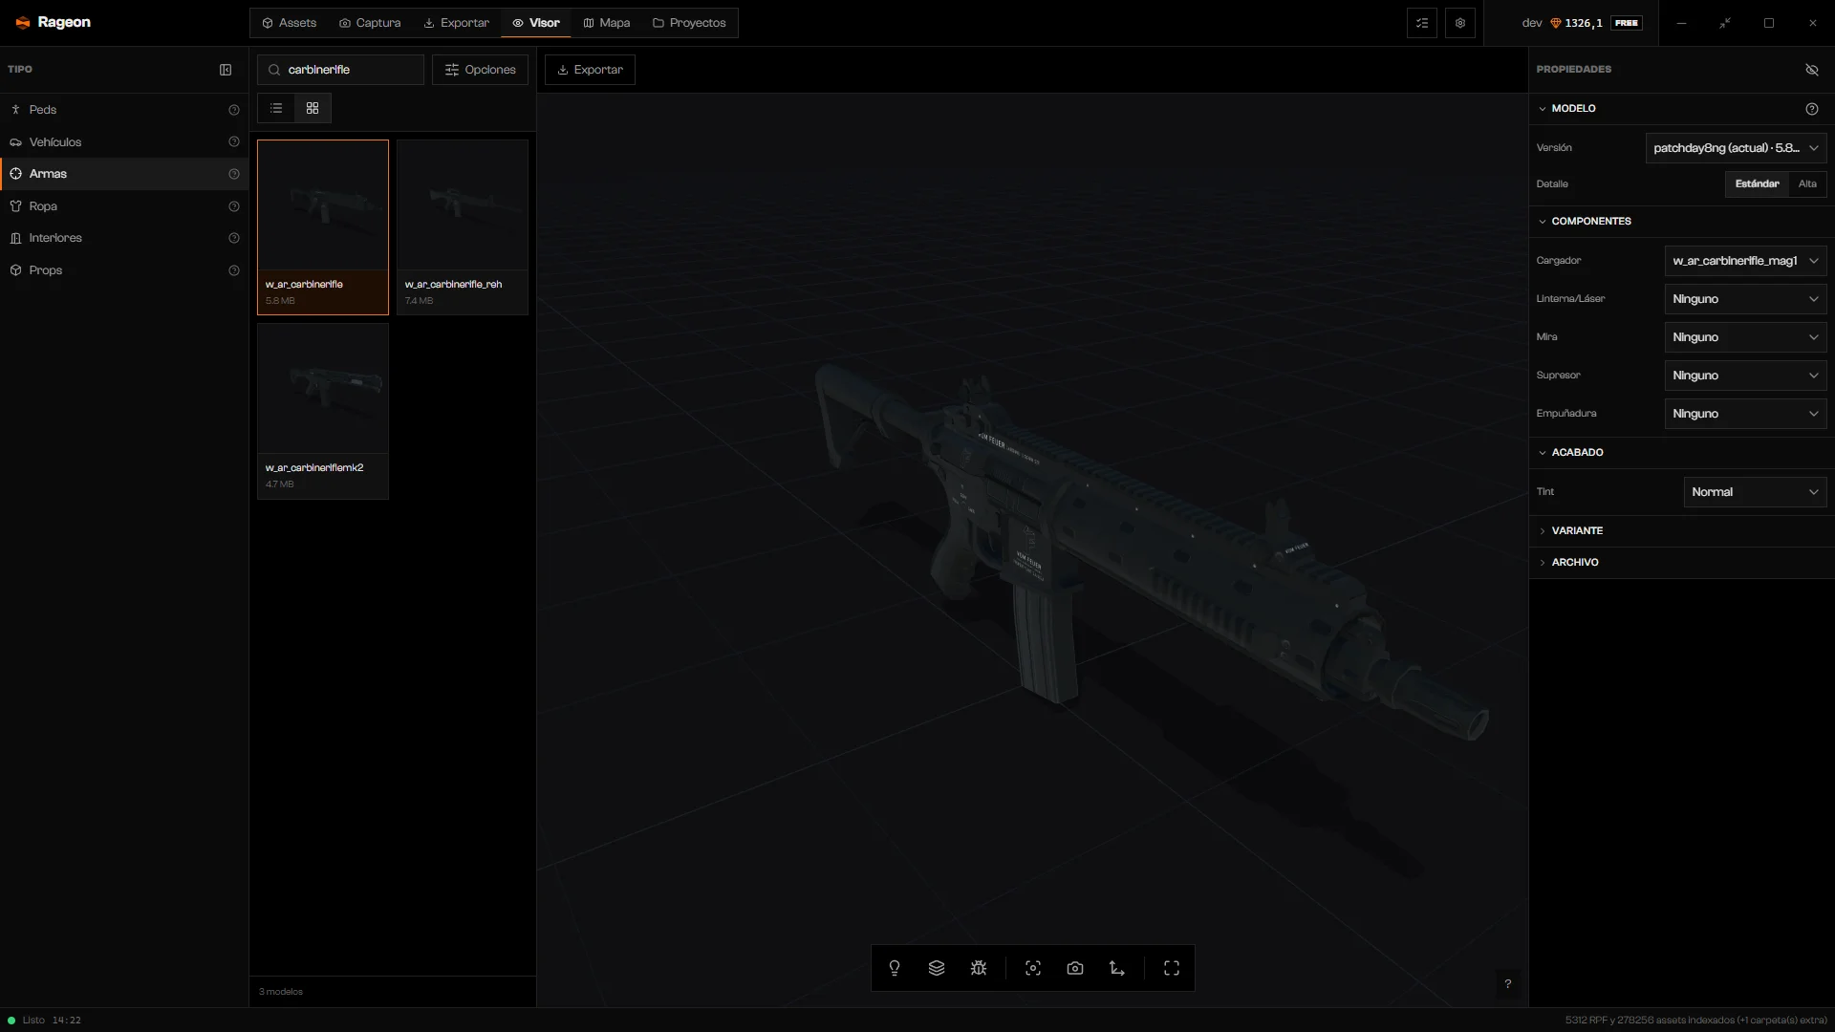Open the Cargador dropdown
This screenshot has width=1835, height=1032.
point(1745,261)
